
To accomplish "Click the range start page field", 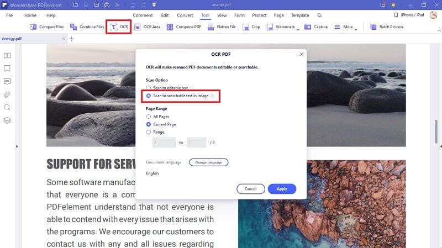I will coord(164,143).
